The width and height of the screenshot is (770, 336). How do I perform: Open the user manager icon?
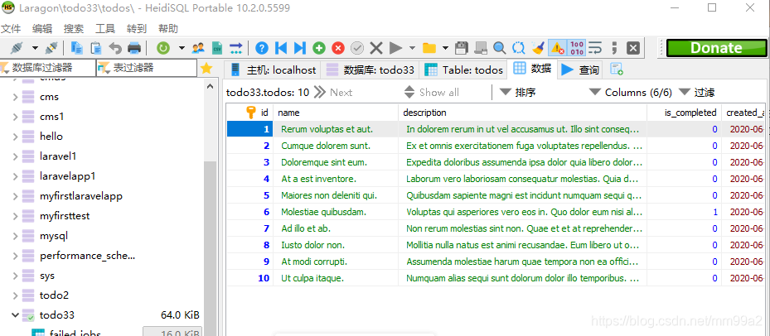[x=198, y=47]
